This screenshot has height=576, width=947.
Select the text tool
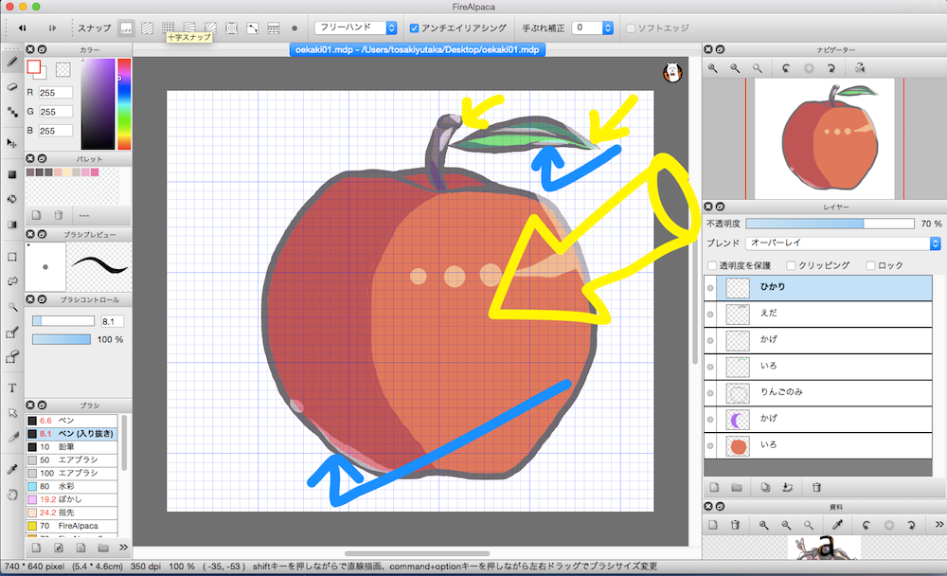(12, 388)
